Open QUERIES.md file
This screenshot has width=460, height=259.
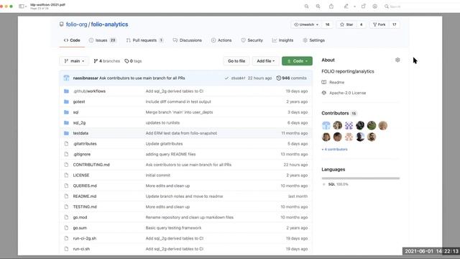click(x=85, y=186)
